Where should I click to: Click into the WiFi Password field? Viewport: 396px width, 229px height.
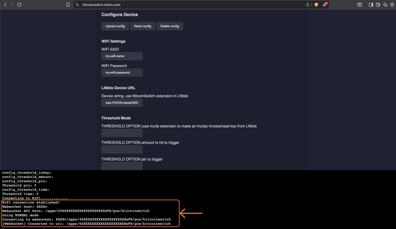pos(122,72)
